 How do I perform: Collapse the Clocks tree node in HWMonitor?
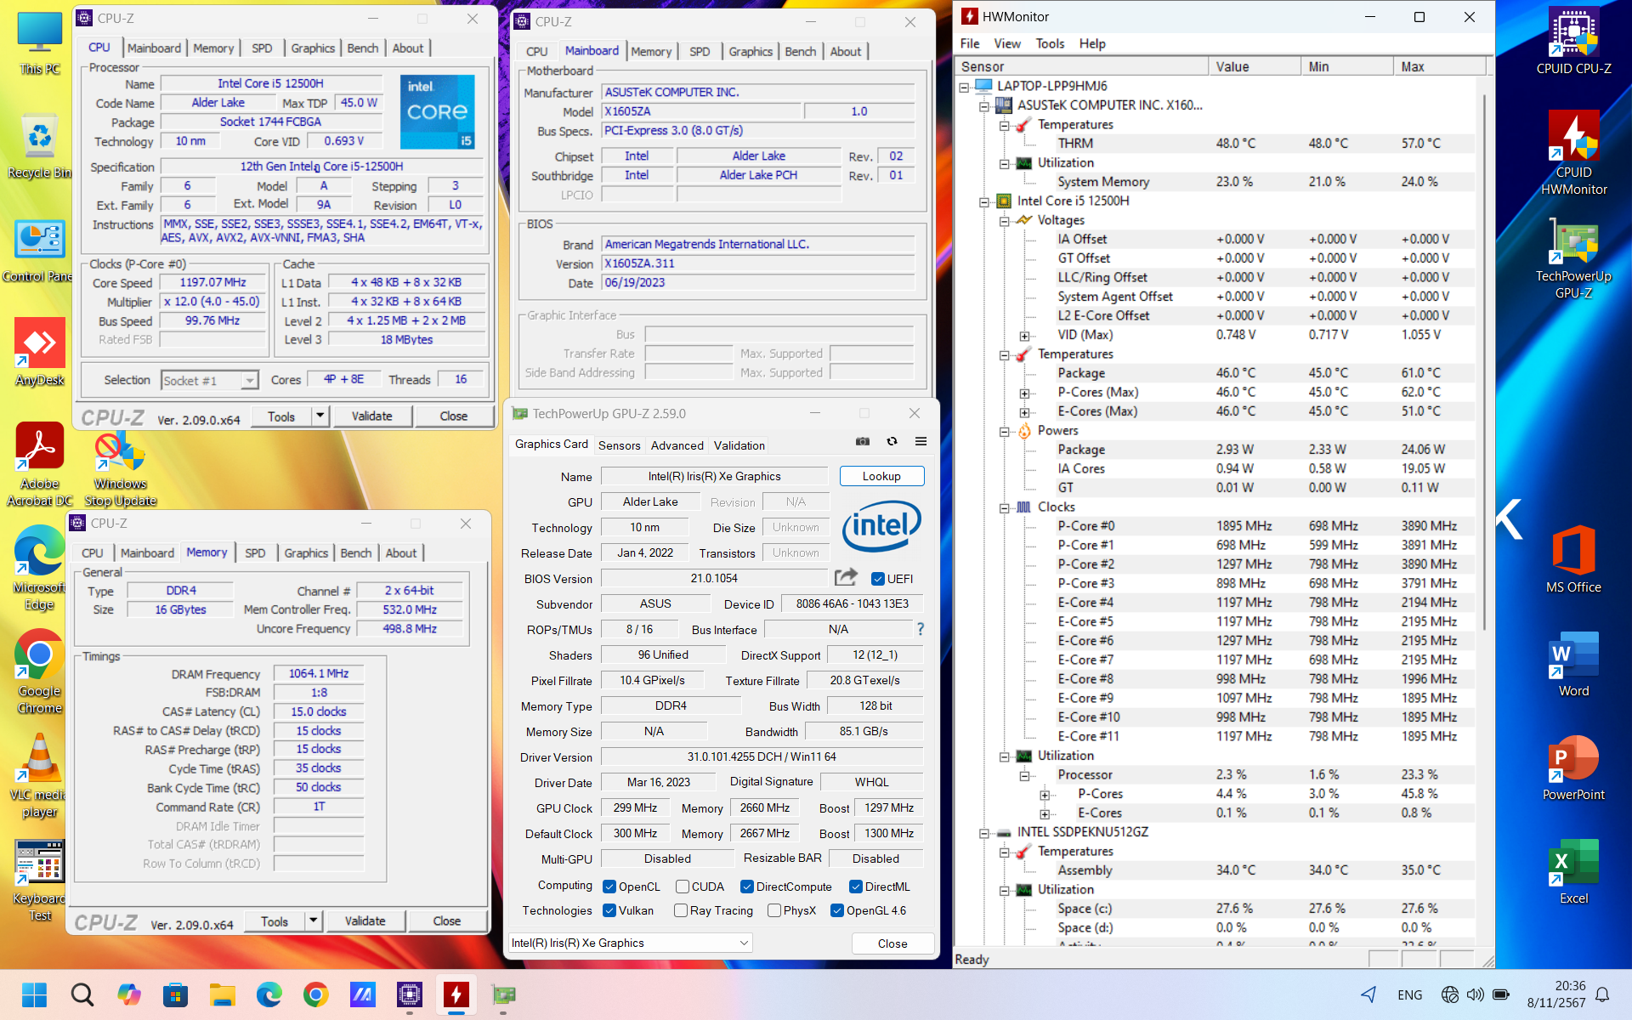tap(1004, 507)
